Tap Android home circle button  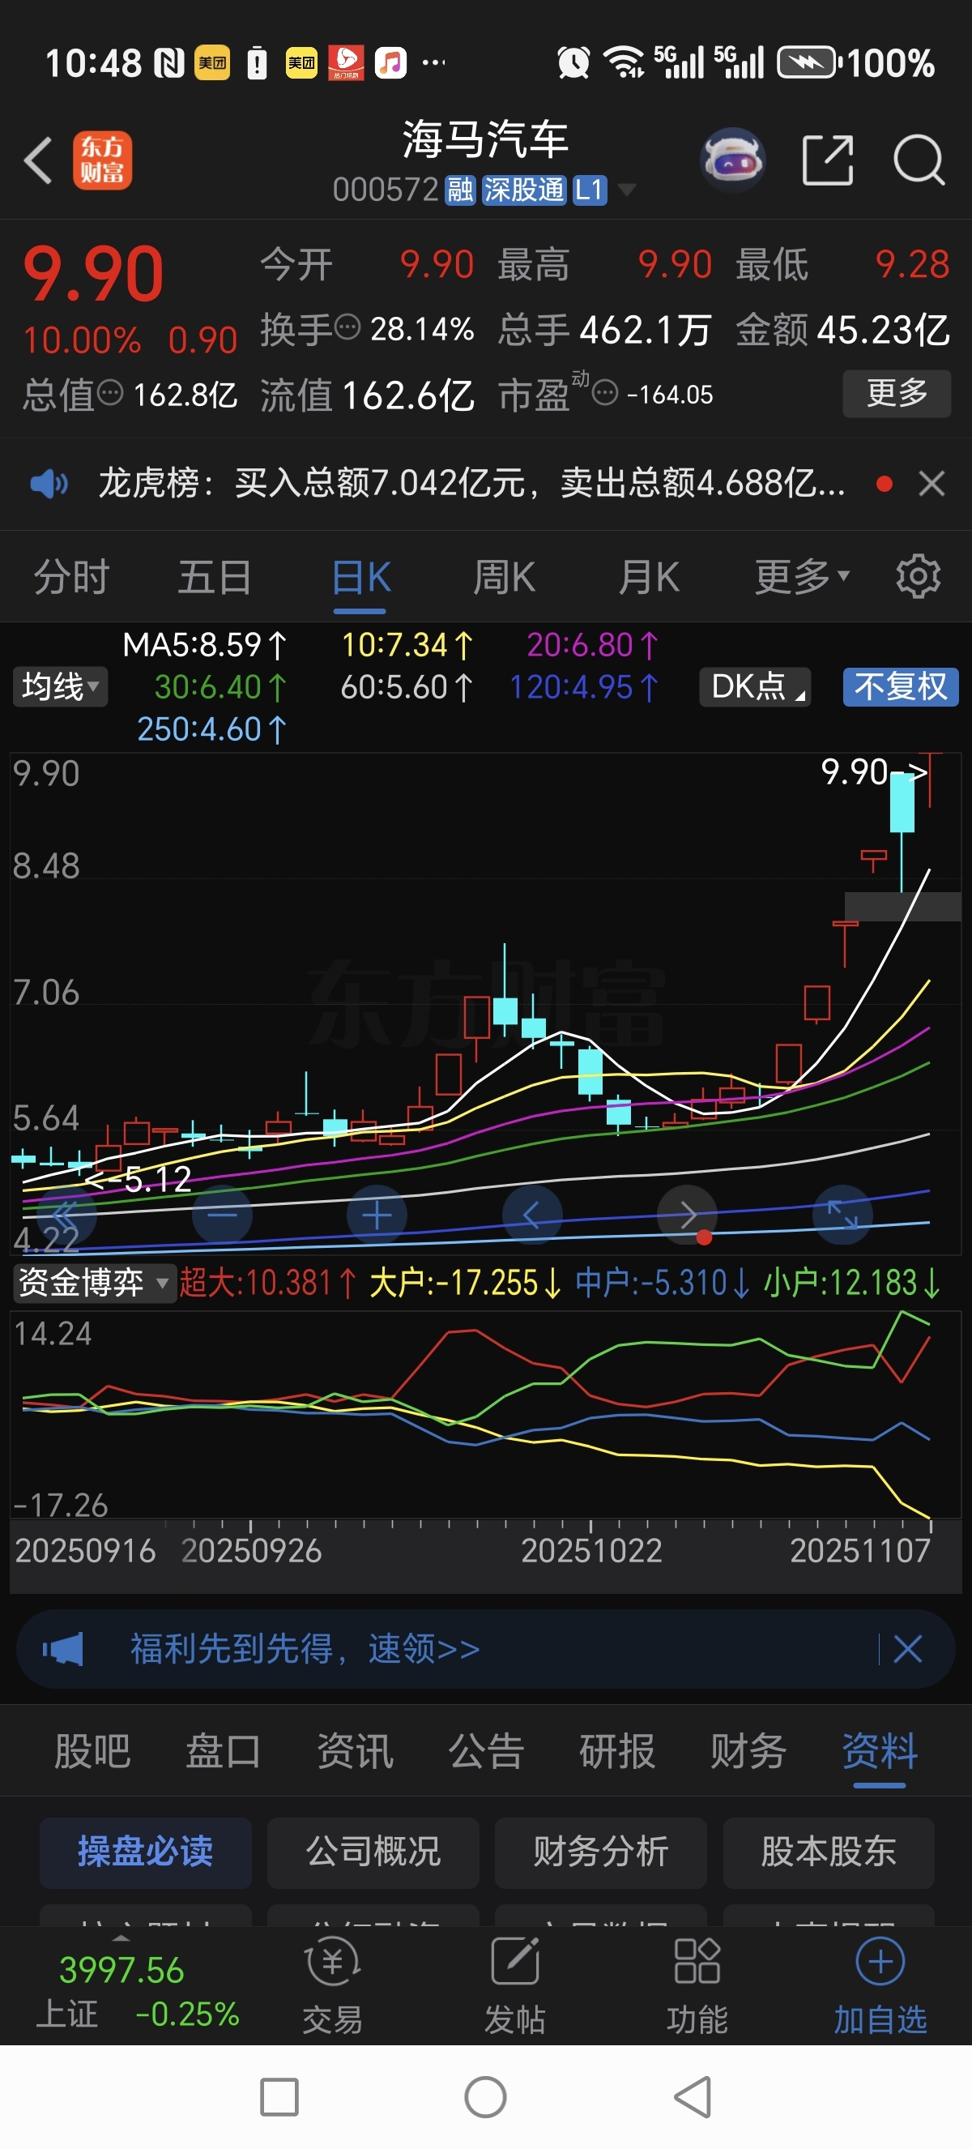[486, 2097]
